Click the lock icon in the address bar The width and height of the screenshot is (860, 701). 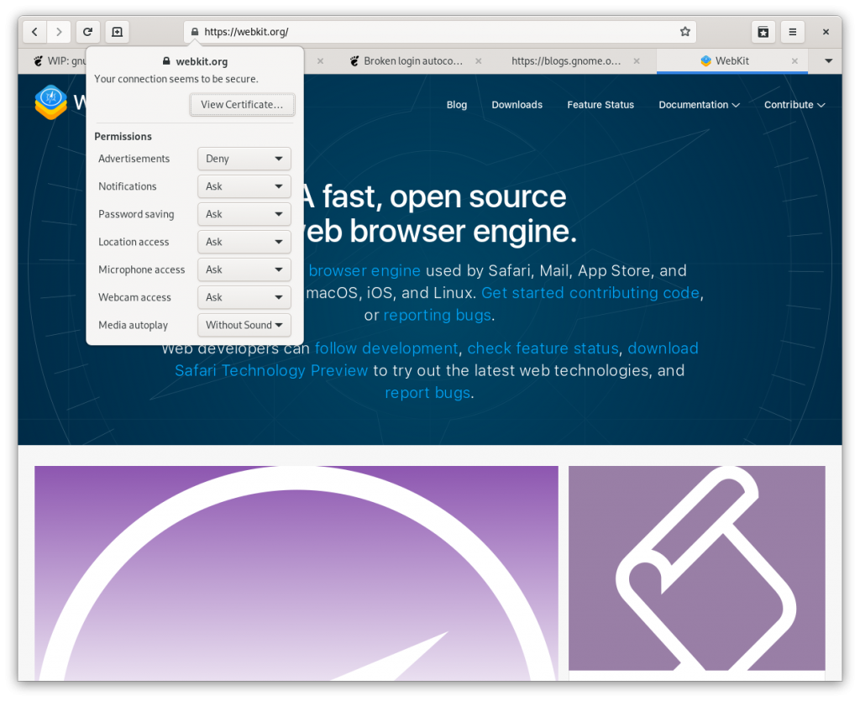tap(195, 32)
